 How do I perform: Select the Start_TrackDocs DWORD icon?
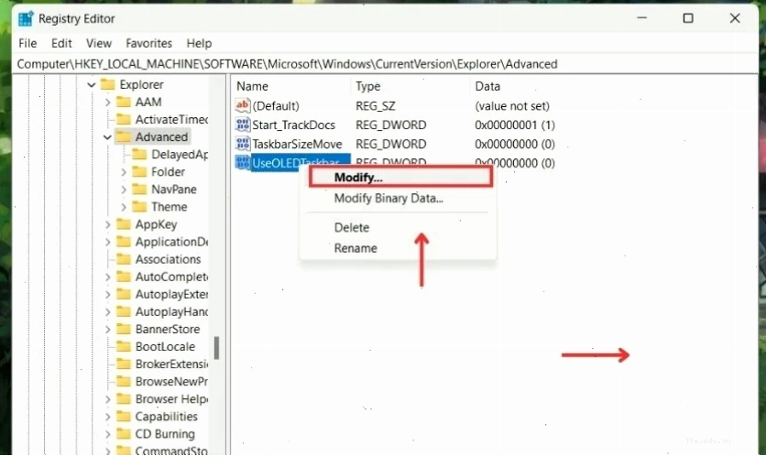pos(243,125)
